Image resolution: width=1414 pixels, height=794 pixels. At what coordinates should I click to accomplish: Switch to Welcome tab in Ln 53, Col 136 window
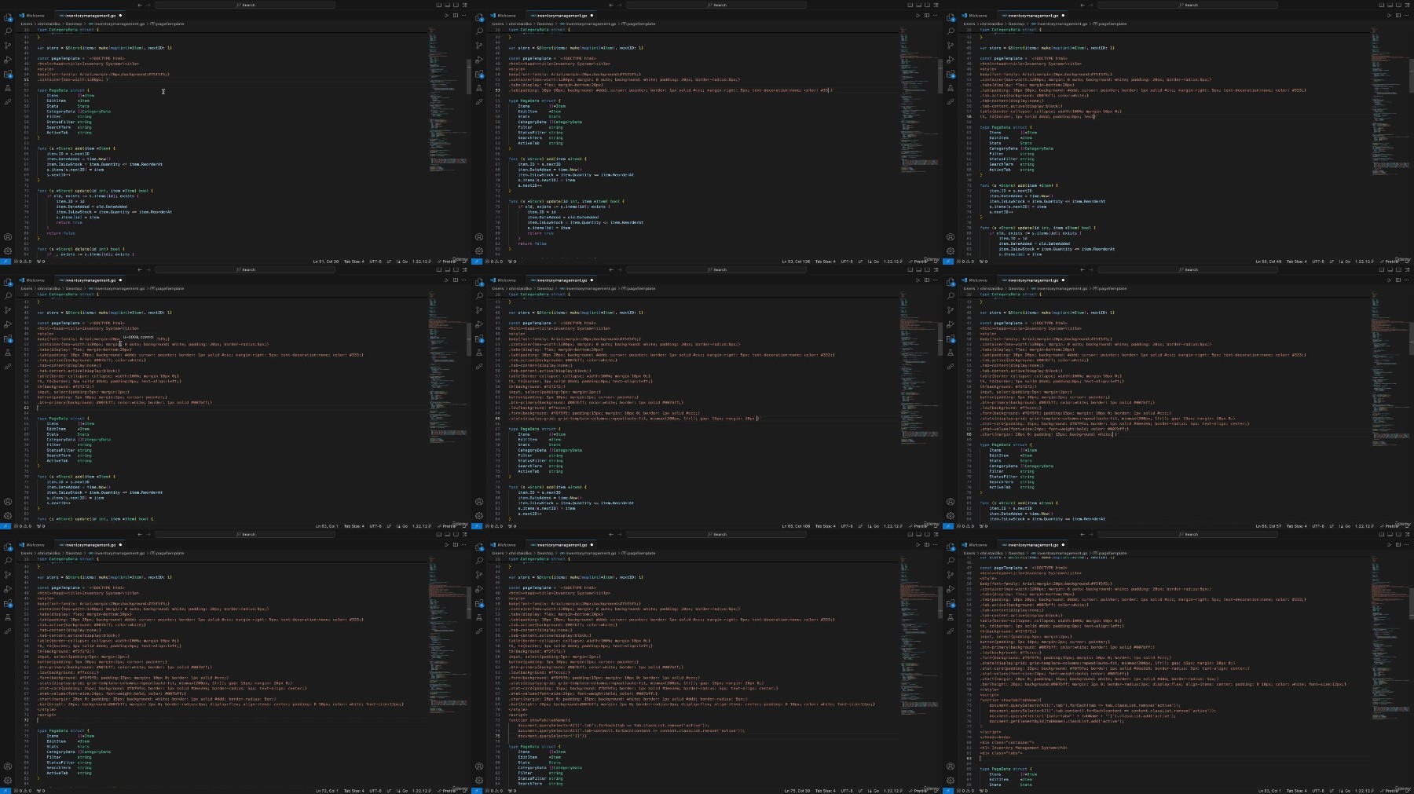504,15
